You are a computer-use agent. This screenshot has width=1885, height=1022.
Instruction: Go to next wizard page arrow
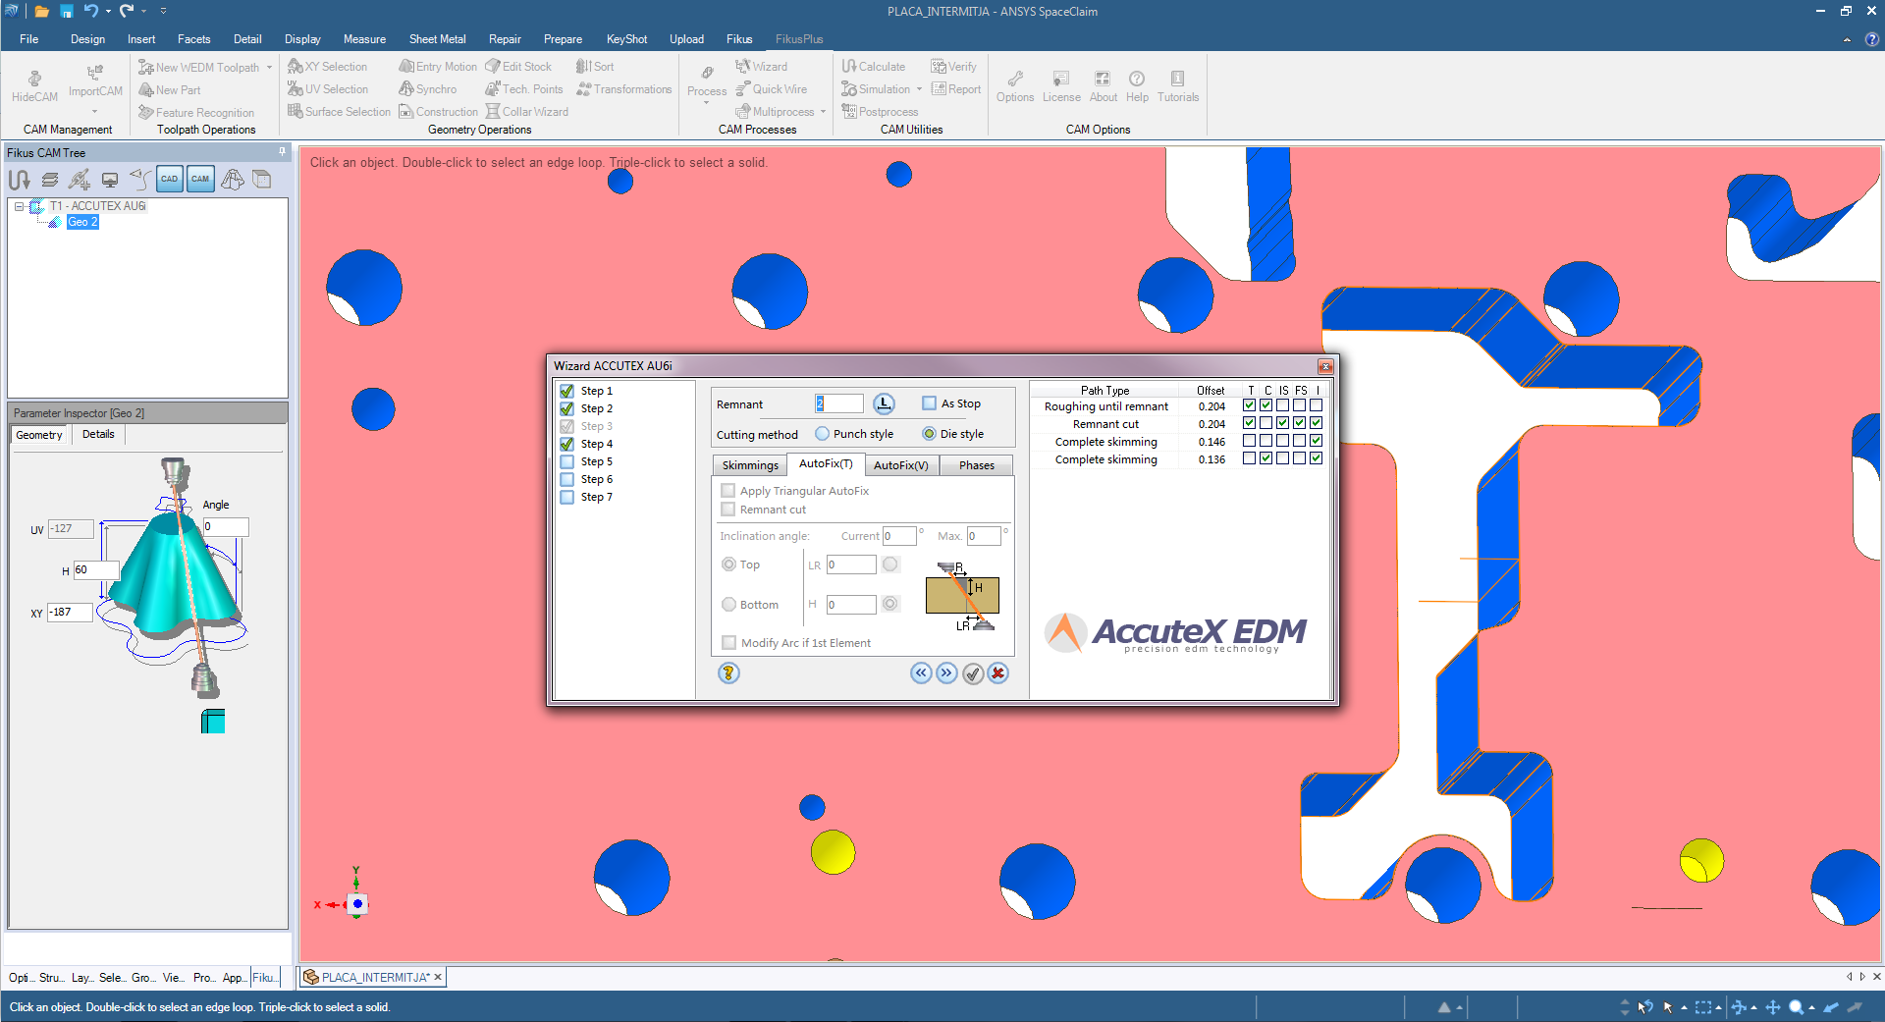(x=946, y=673)
